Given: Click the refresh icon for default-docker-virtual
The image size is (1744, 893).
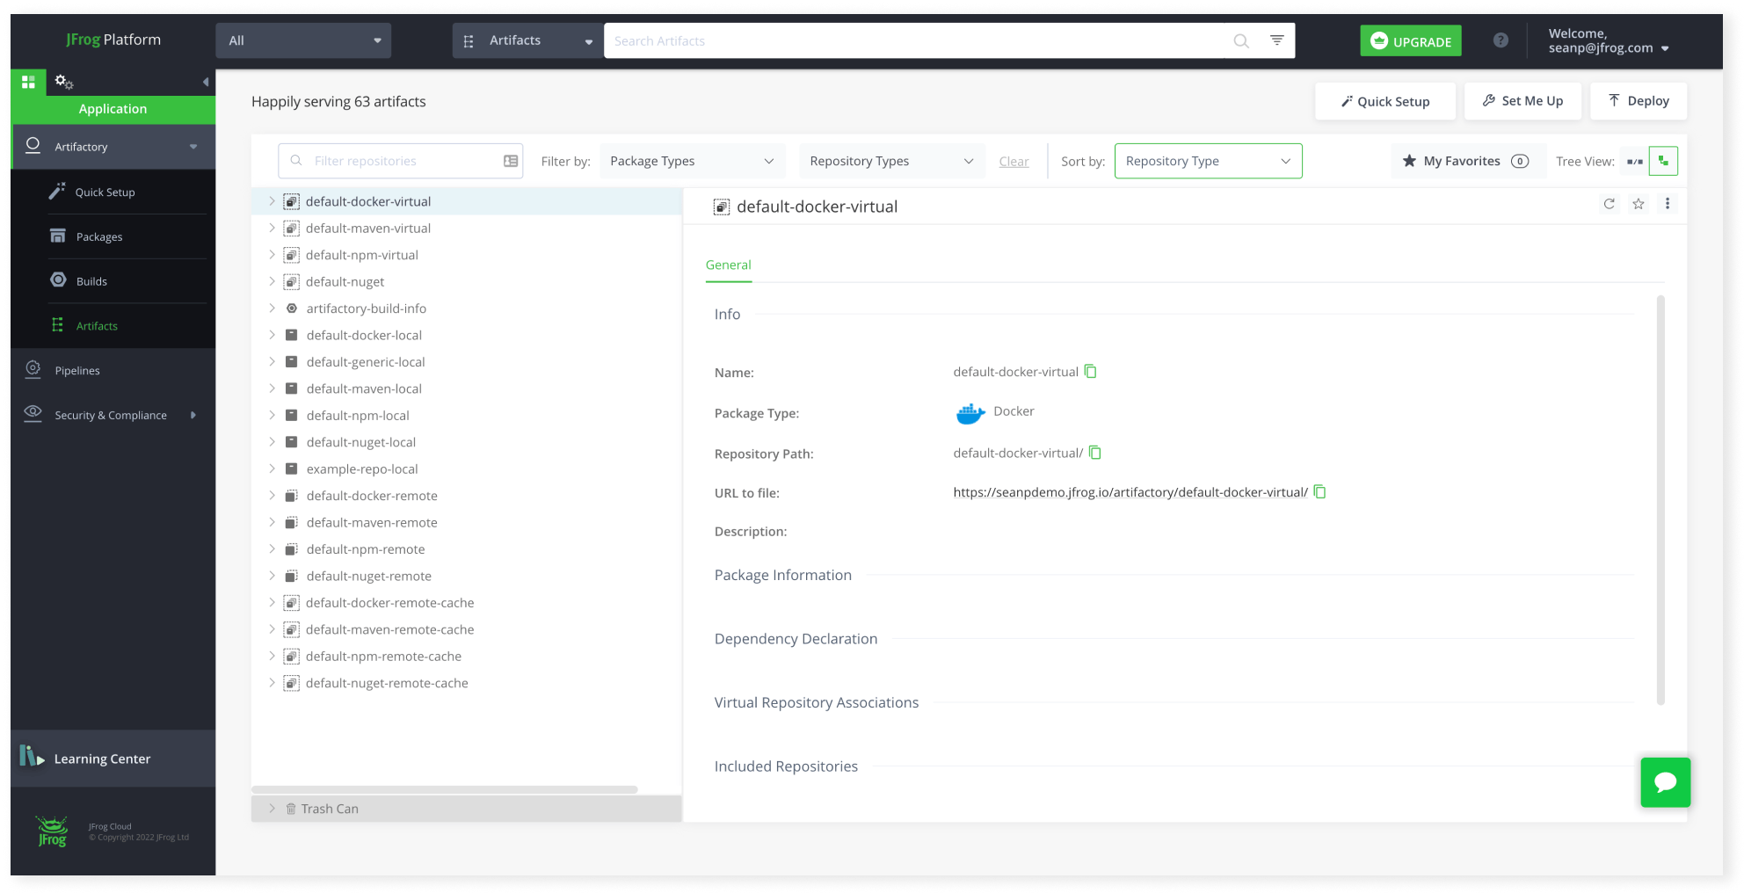Looking at the screenshot, I should [1609, 204].
